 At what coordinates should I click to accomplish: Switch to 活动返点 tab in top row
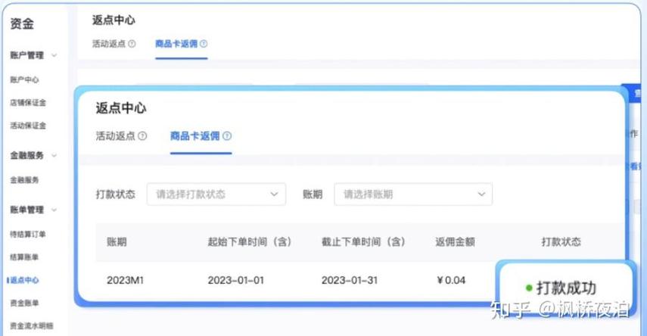coord(108,44)
